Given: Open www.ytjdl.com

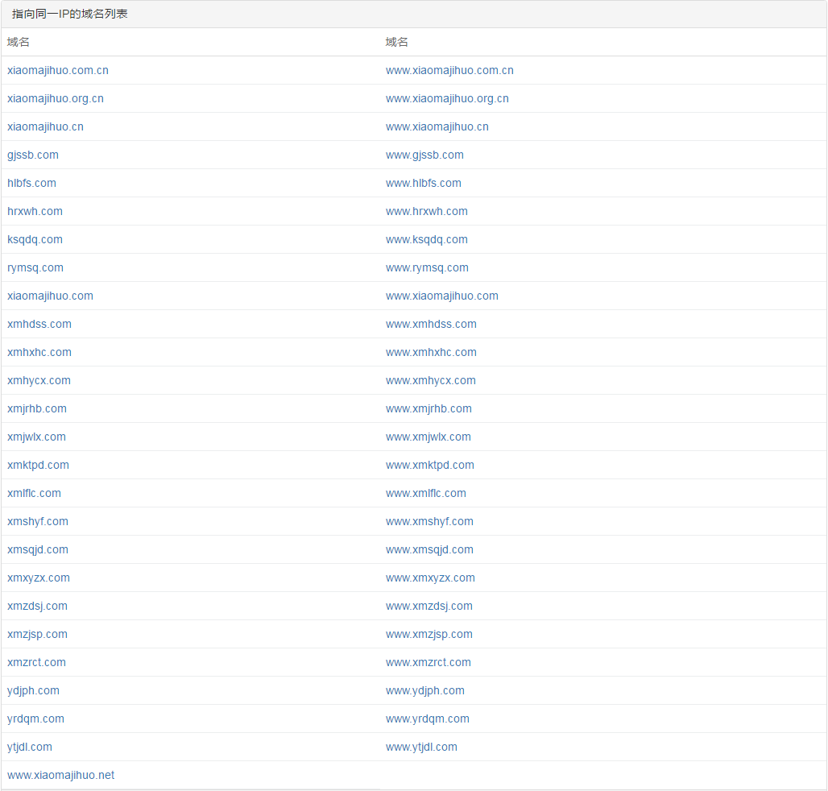Looking at the screenshot, I should [421, 748].
